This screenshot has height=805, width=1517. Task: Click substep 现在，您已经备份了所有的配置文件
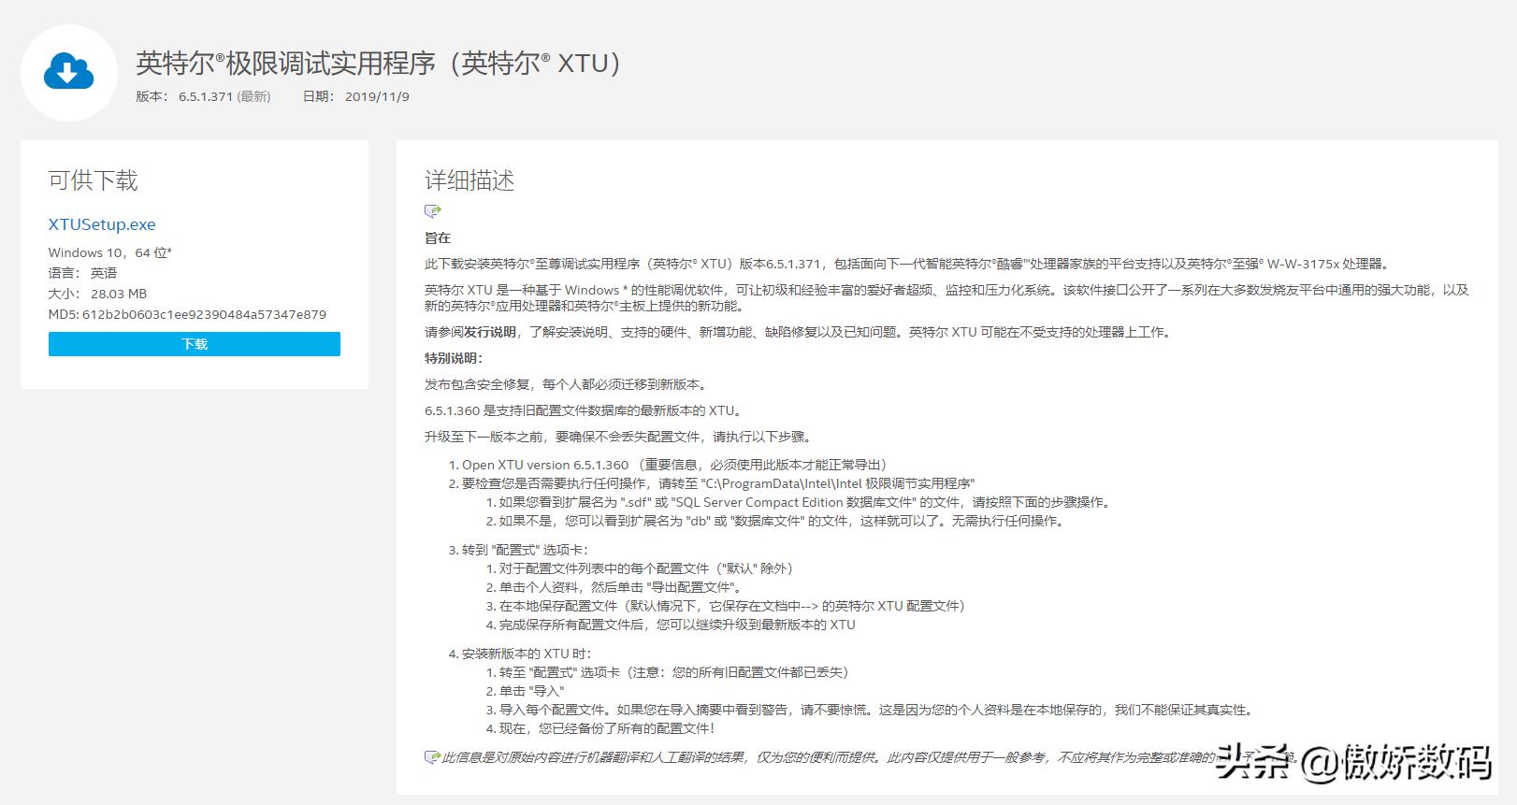(x=601, y=728)
